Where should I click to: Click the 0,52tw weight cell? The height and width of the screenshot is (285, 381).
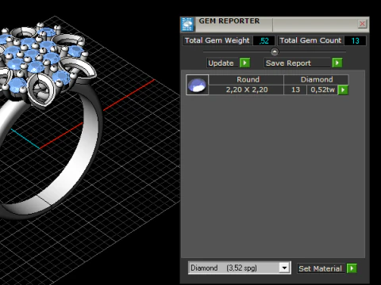click(322, 89)
